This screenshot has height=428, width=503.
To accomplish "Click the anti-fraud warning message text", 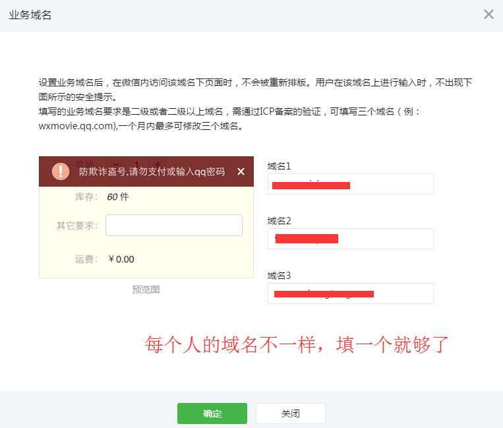I will click(152, 172).
